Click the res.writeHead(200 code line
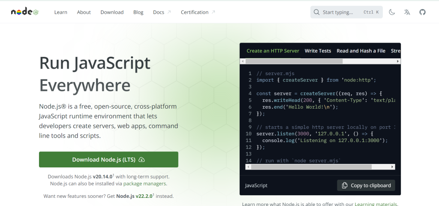The image size is (439, 206). pyautogui.click(x=328, y=100)
